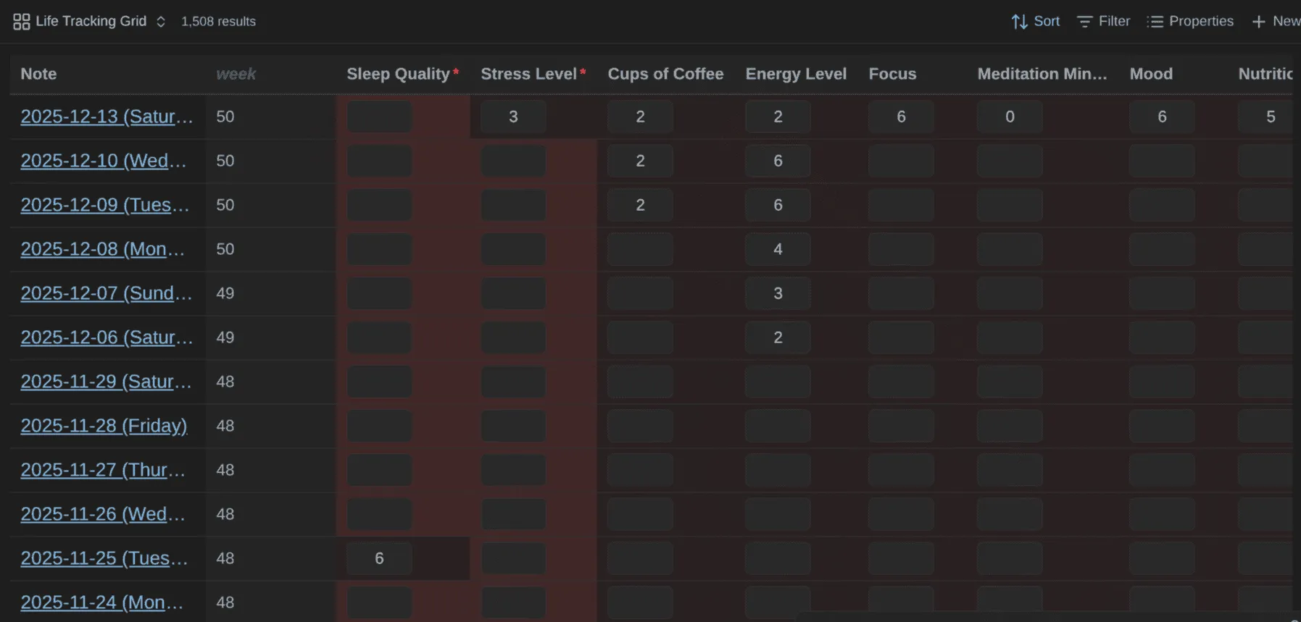Edit empty Cups of Coffee field for 2025-11-29

pyautogui.click(x=640, y=382)
